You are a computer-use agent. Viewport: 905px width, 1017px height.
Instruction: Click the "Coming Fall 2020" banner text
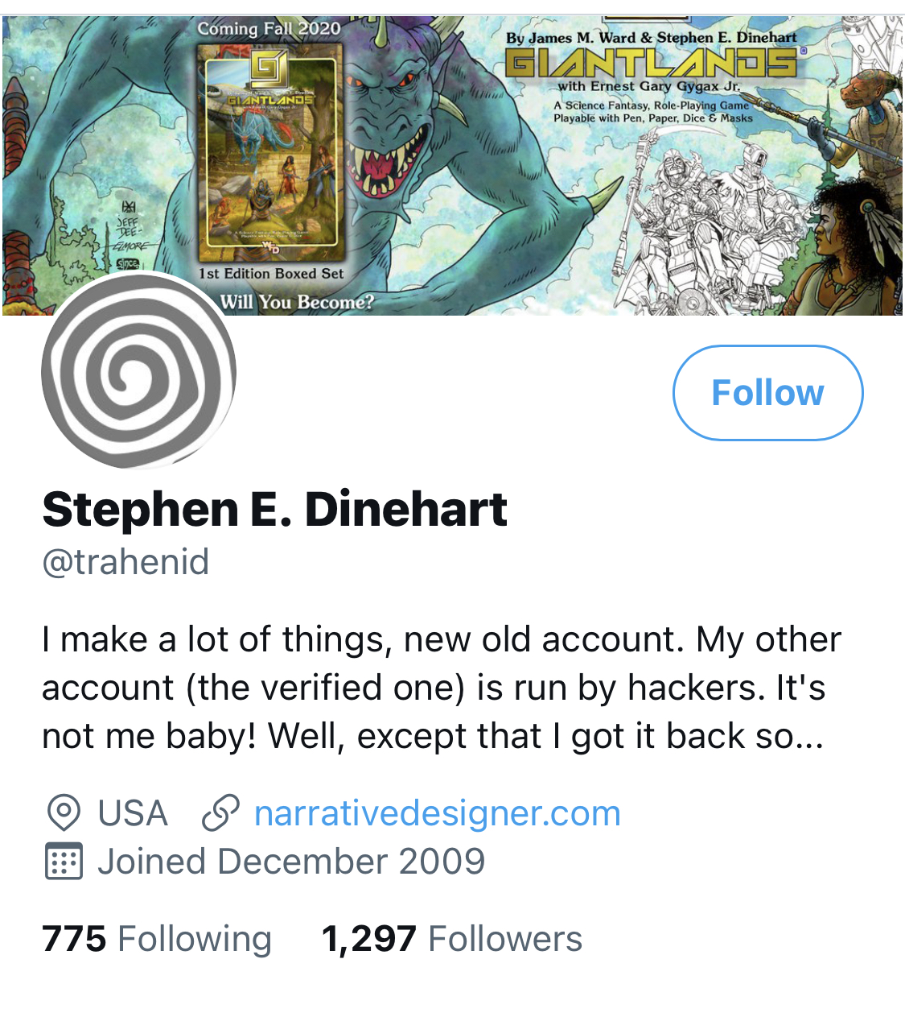[269, 28]
